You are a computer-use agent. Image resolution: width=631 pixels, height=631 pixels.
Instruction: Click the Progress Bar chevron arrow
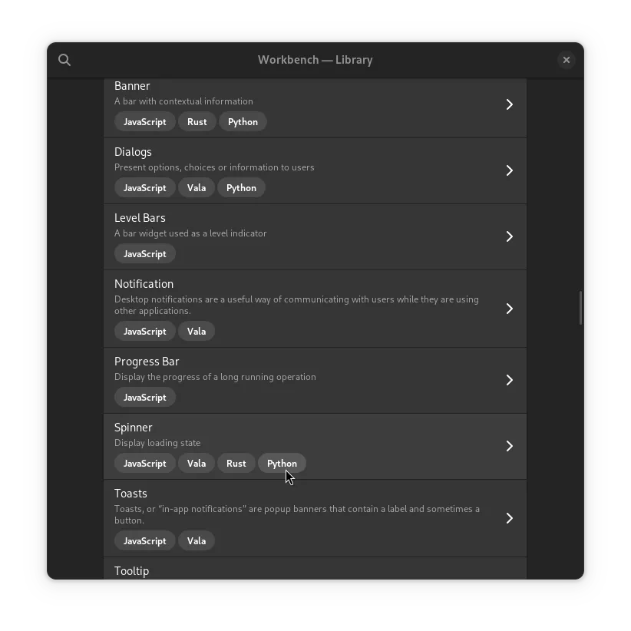pyautogui.click(x=509, y=380)
